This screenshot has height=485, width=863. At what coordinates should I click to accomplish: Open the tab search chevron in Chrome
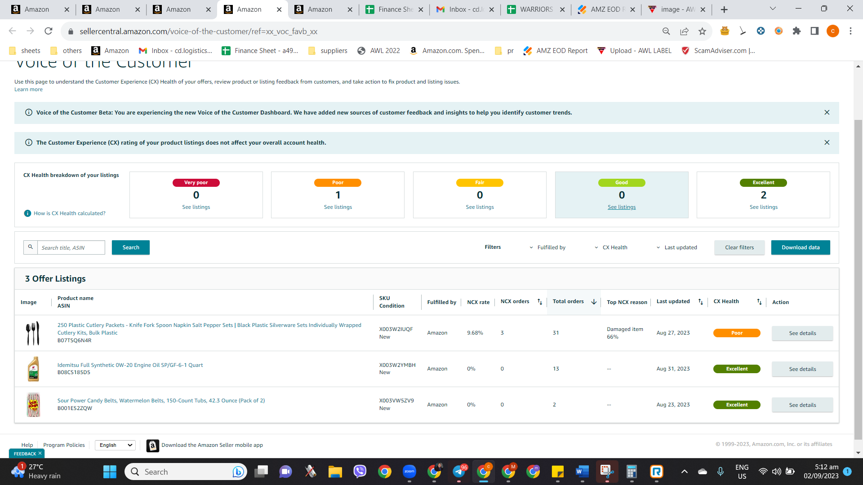coord(773,9)
